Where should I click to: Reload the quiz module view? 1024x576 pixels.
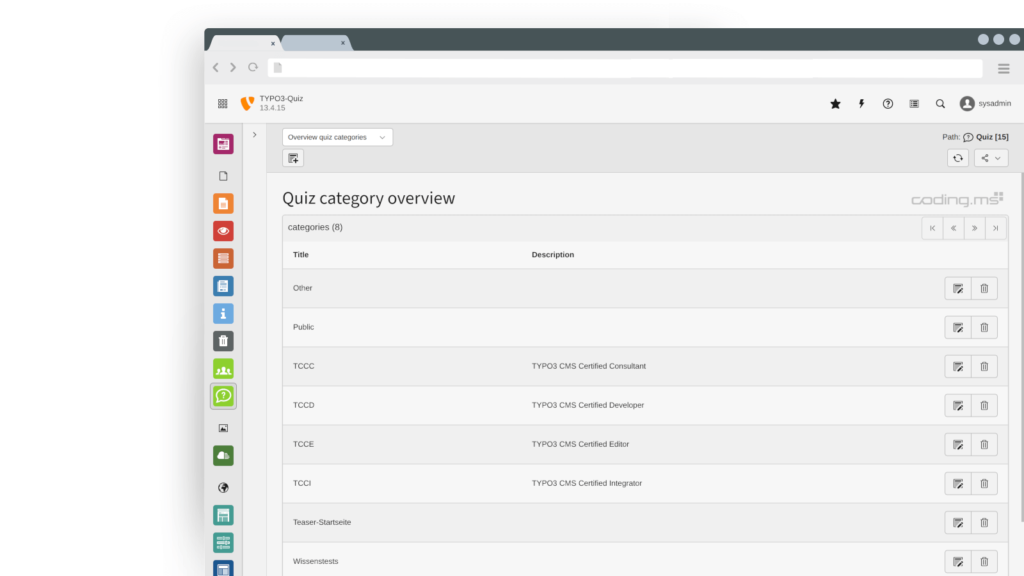(958, 158)
